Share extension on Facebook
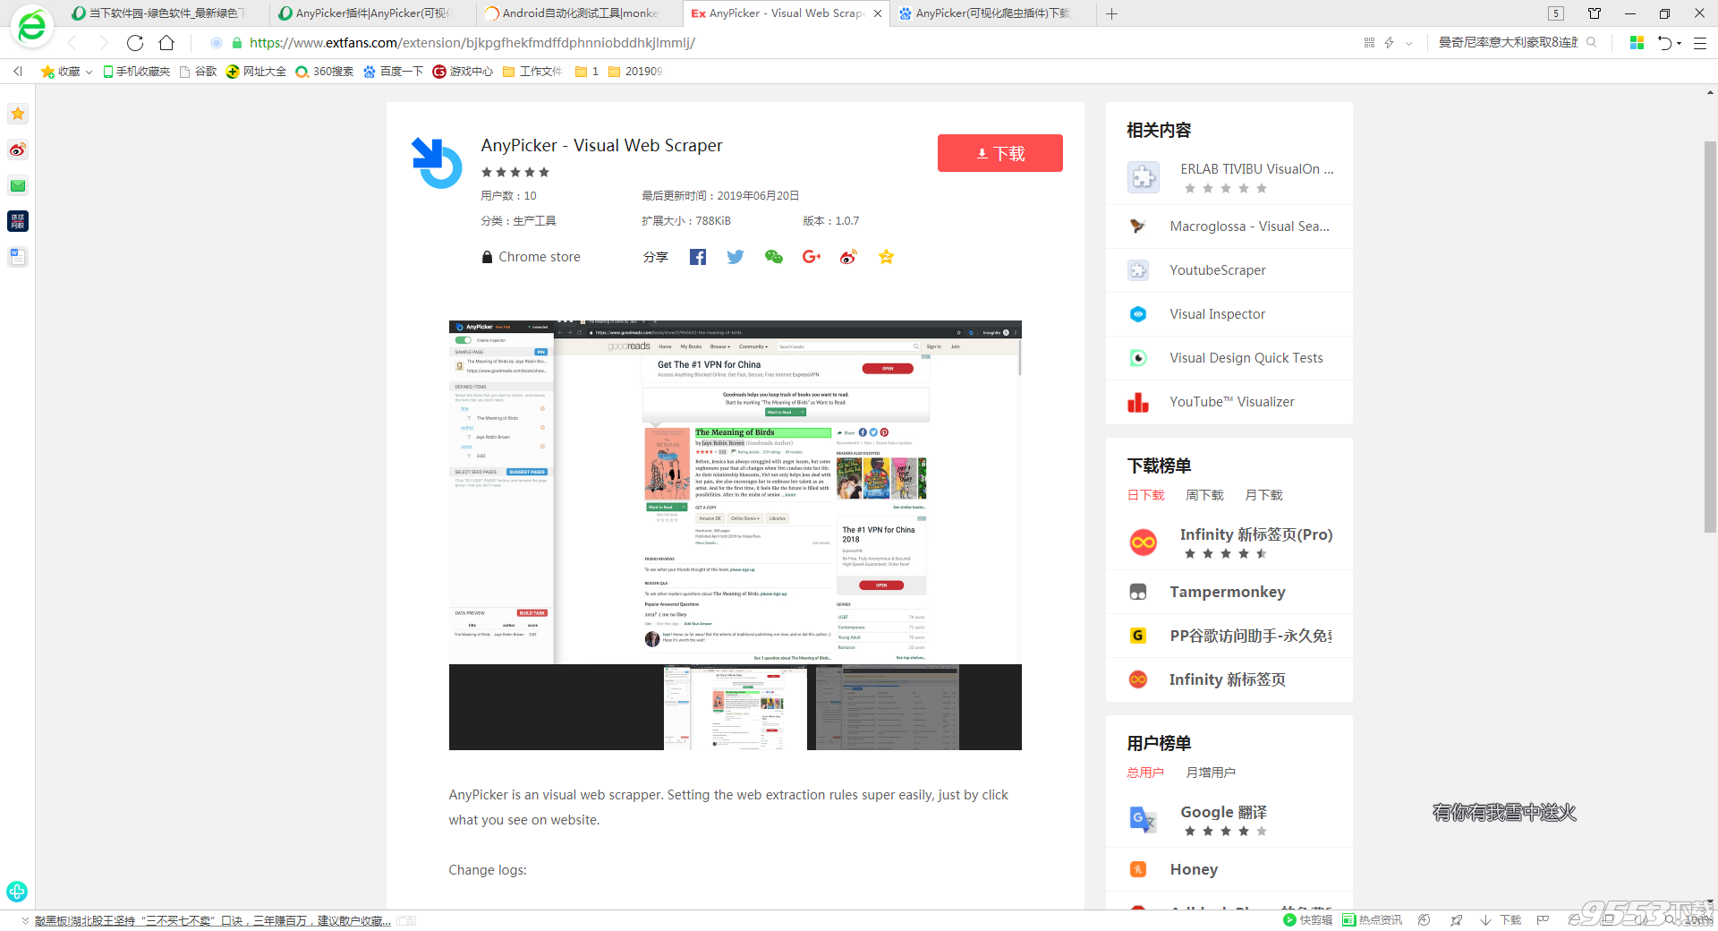1718x931 pixels. click(x=698, y=257)
